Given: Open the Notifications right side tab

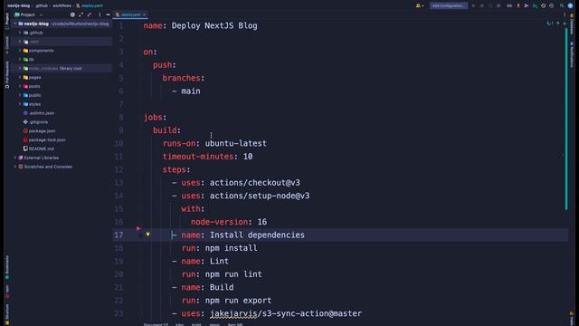Looking at the screenshot, I should click(572, 54).
